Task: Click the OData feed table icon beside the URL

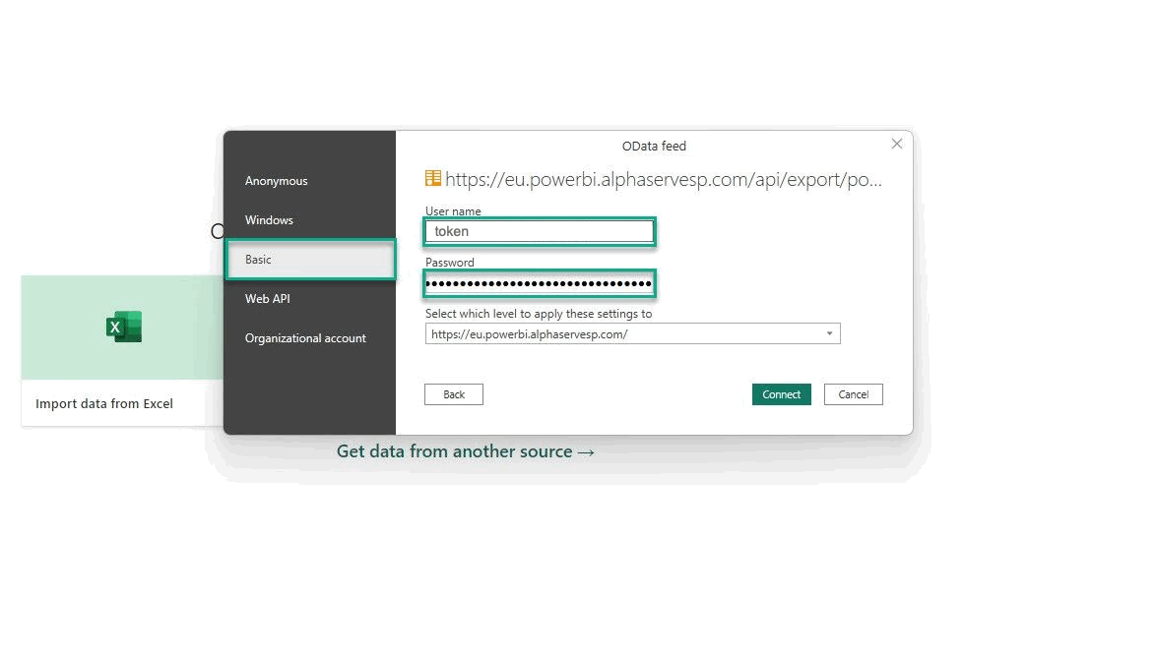Action: point(431,178)
